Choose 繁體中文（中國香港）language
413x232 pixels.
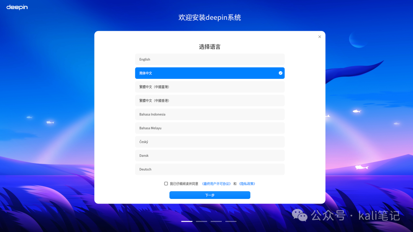[x=210, y=101]
